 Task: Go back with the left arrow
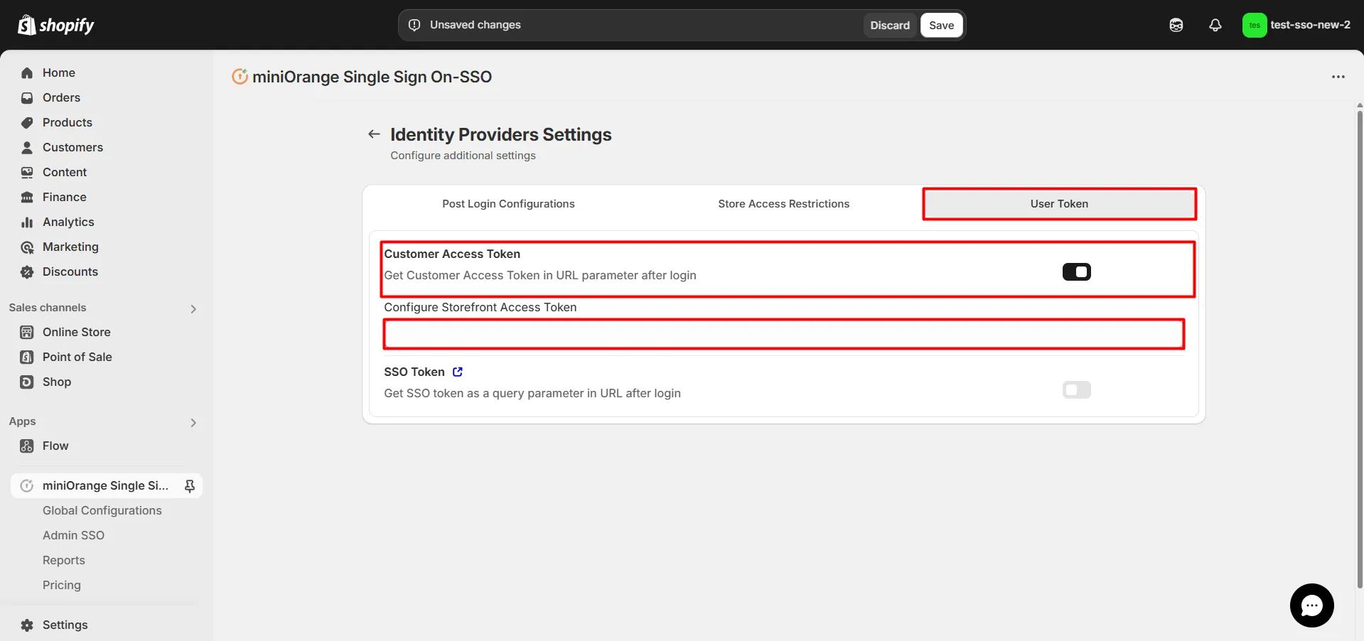(x=374, y=134)
